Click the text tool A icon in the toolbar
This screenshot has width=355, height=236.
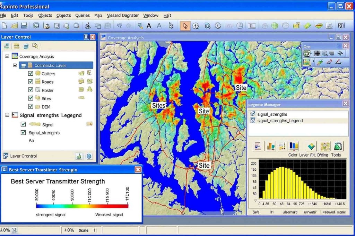pos(148,26)
